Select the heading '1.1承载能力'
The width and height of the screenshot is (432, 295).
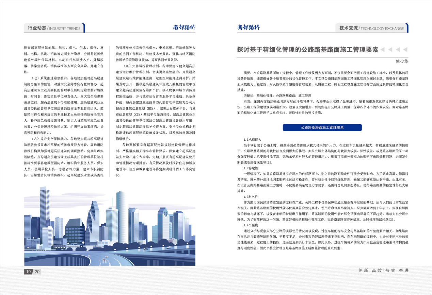click(252, 140)
